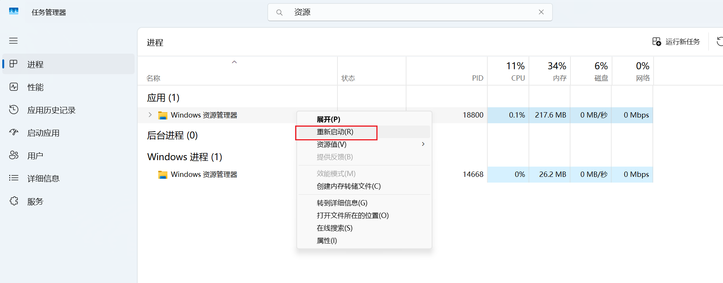This screenshot has width=723, height=283.
Task: Expand the Windows 资源管理器 app row
Action: [x=150, y=115]
